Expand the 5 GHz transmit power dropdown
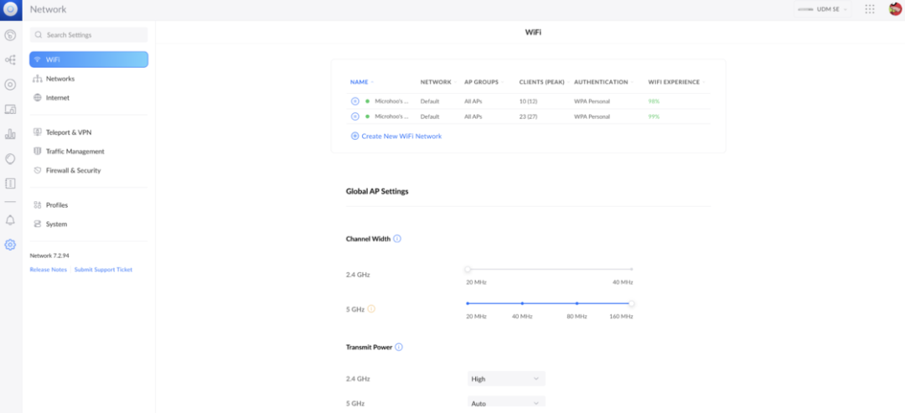Screen dimensions: 905x413 (506, 403)
